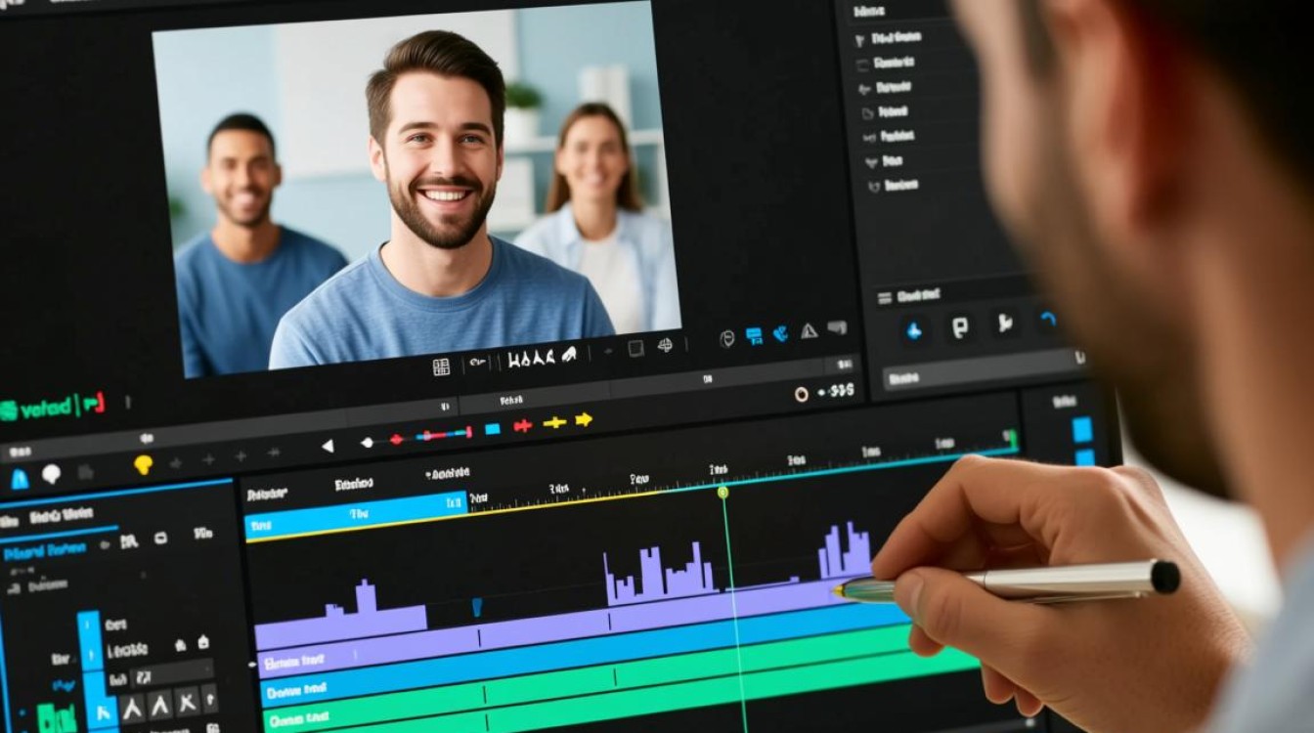Click the red cross-shaped icon above the timeline
1314x733 pixels.
pyautogui.click(x=523, y=424)
